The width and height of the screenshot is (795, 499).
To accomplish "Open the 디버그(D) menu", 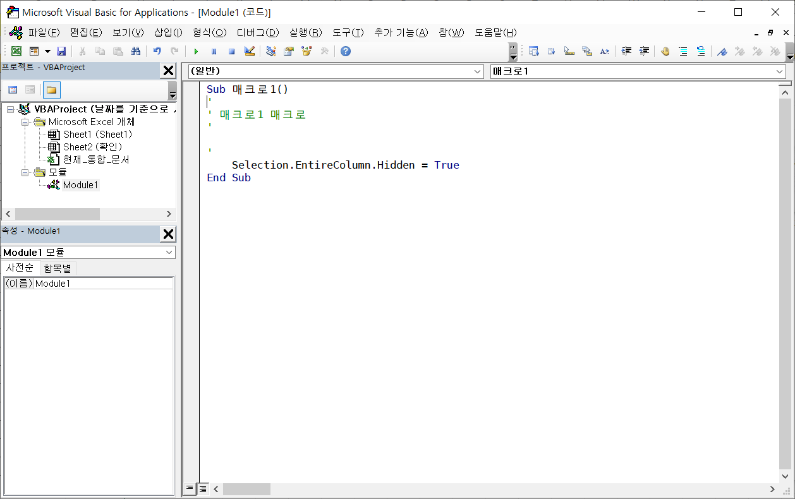I will pos(258,32).
